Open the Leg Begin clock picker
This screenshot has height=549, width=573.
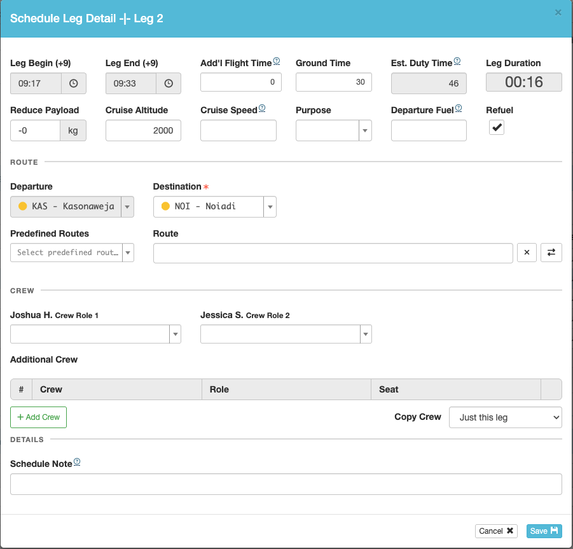[x=73, y=83]
